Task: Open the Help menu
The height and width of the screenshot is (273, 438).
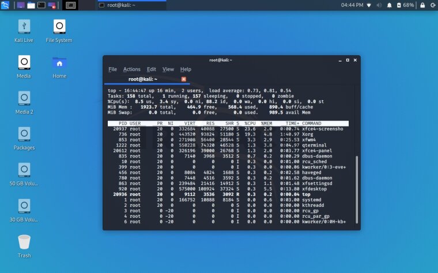Action: (186, 69)
